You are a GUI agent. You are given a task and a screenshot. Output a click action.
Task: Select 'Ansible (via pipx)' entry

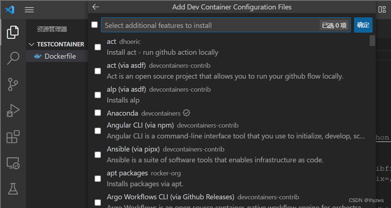pos(232,155)
